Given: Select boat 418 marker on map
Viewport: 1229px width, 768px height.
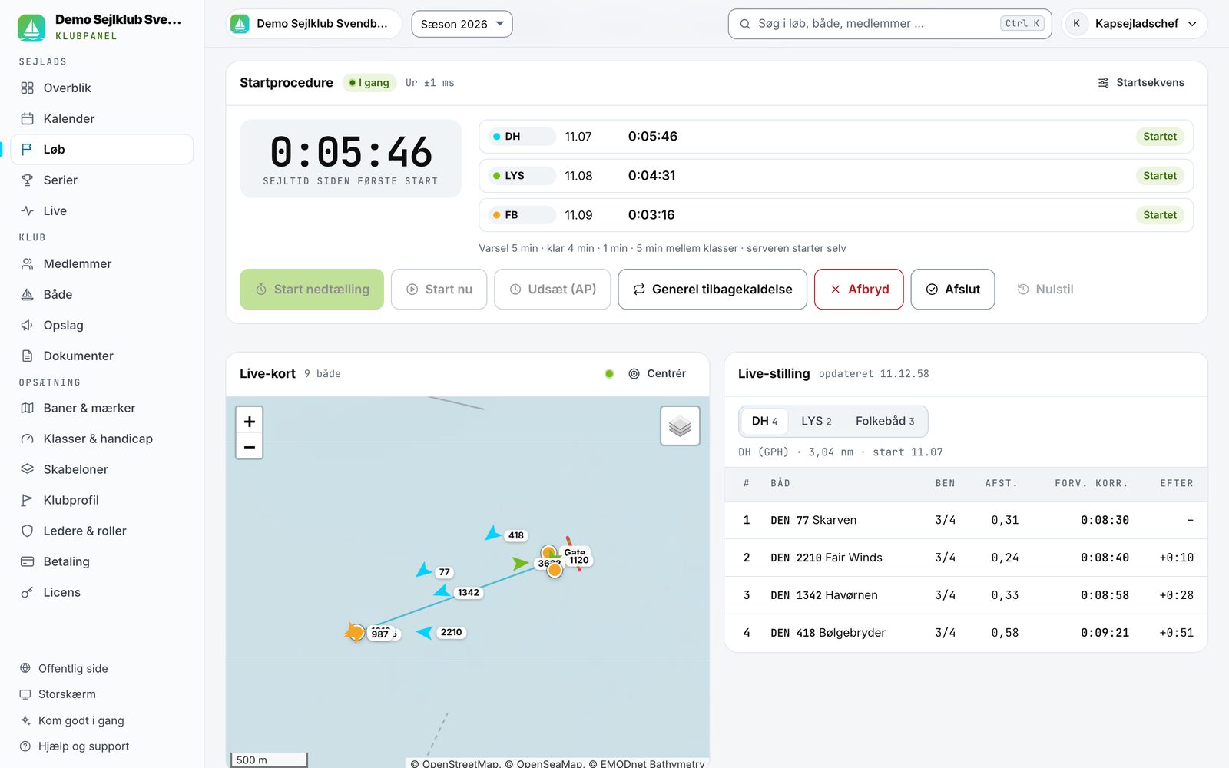Looking at the screenshot, I should 493,533.
